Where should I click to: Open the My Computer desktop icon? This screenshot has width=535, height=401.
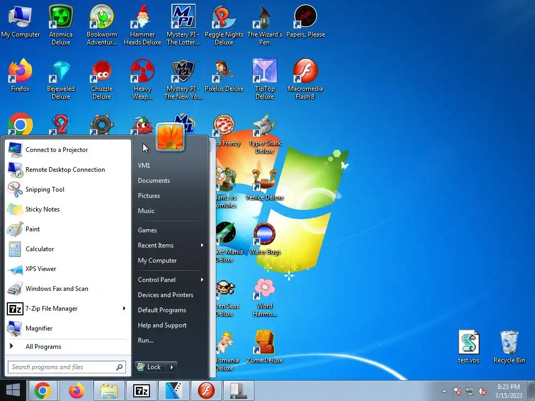tap(20, 21)
